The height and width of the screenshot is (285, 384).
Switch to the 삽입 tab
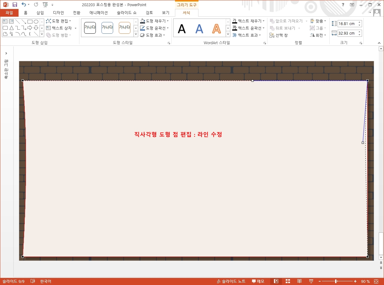pyautogui.click(x=40, y=13)
